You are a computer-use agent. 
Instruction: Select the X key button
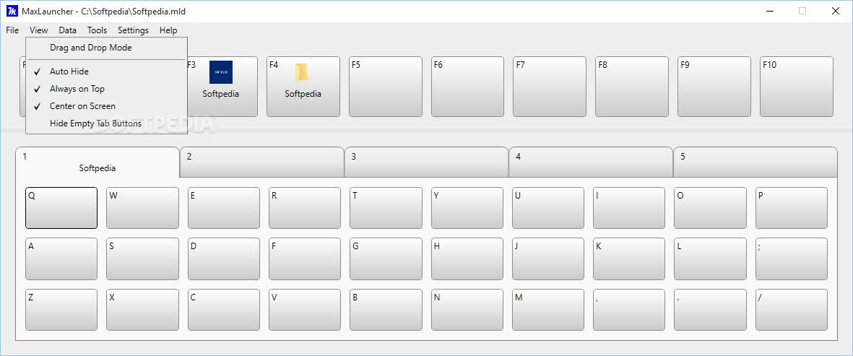[x=142, y=310]
